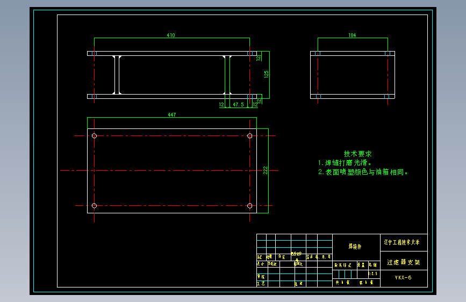Select the 410 dimension text
The height and width of the screenshot is (302, 466).
point(171,35)
